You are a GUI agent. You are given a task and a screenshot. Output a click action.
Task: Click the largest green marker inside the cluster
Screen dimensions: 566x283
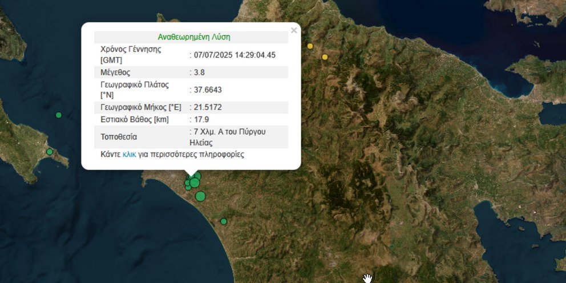click(195, 183)
